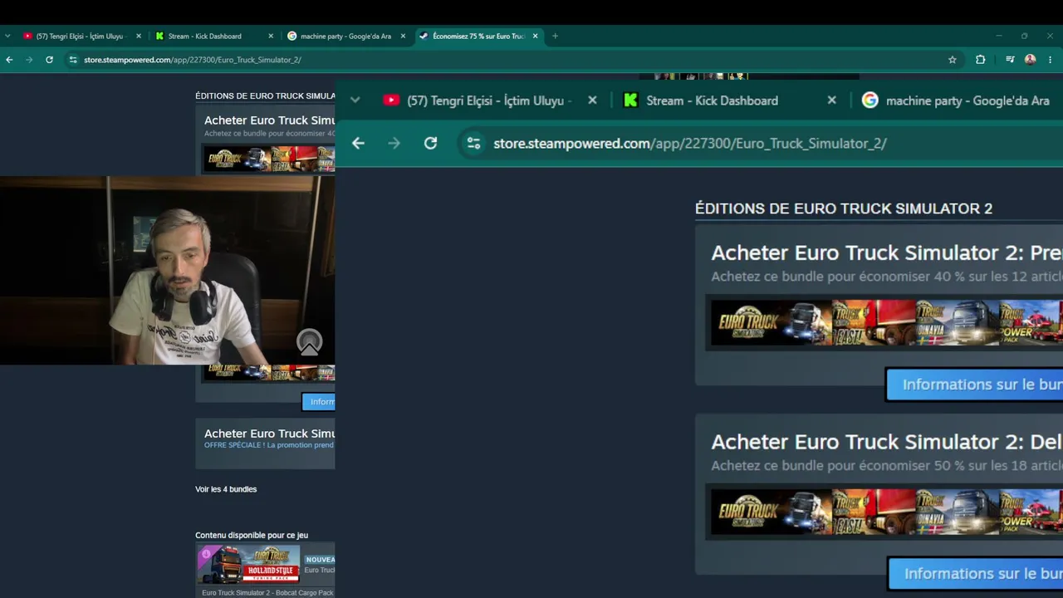
Task: Click the small ÉDITIONS DE EURO TRUCK SIMULA heading
Action: point(265,96)
